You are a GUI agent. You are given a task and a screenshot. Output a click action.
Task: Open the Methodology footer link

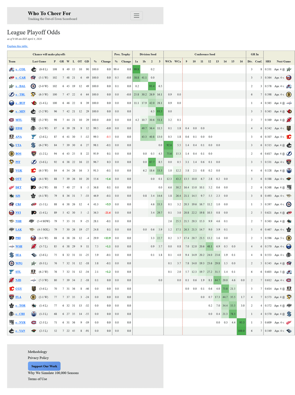pyautogui.click(x=37, y=352)
